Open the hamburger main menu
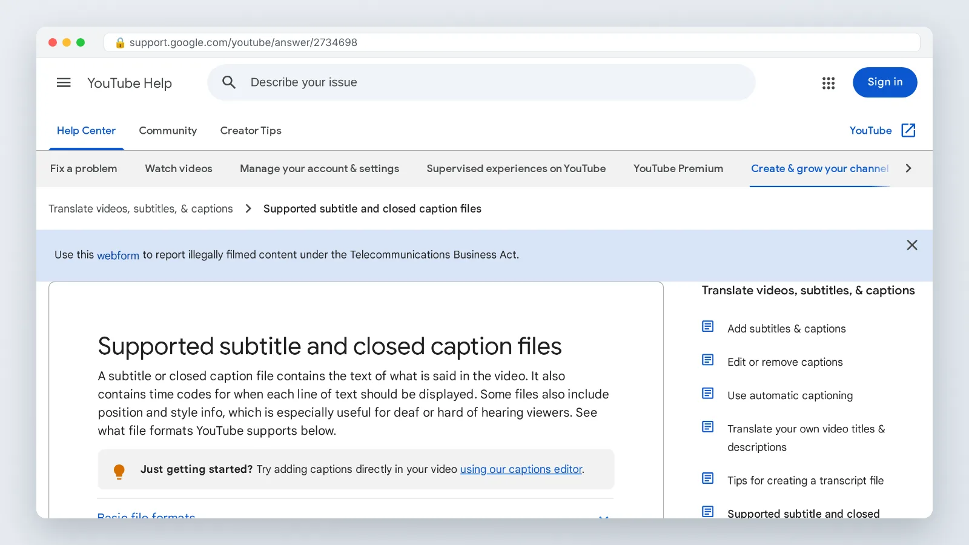This screenshot has width=969, height=545. coord(64,83)
